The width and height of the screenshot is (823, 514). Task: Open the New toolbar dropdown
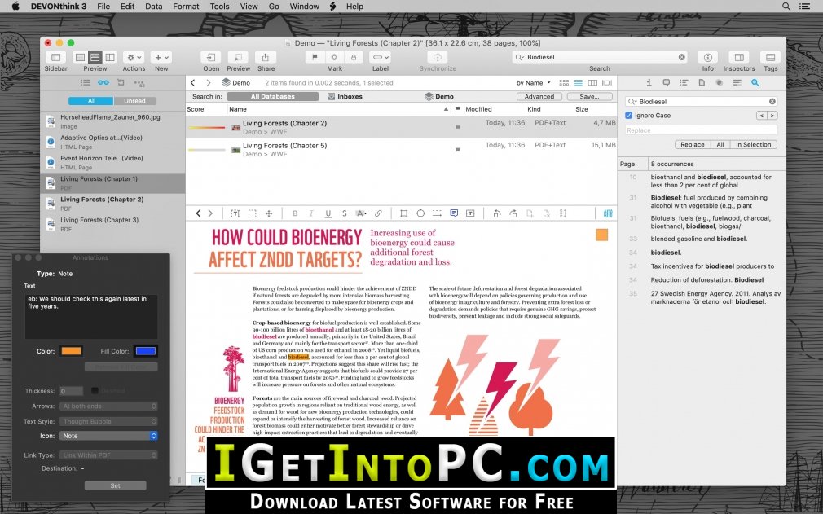coord(161,57)
